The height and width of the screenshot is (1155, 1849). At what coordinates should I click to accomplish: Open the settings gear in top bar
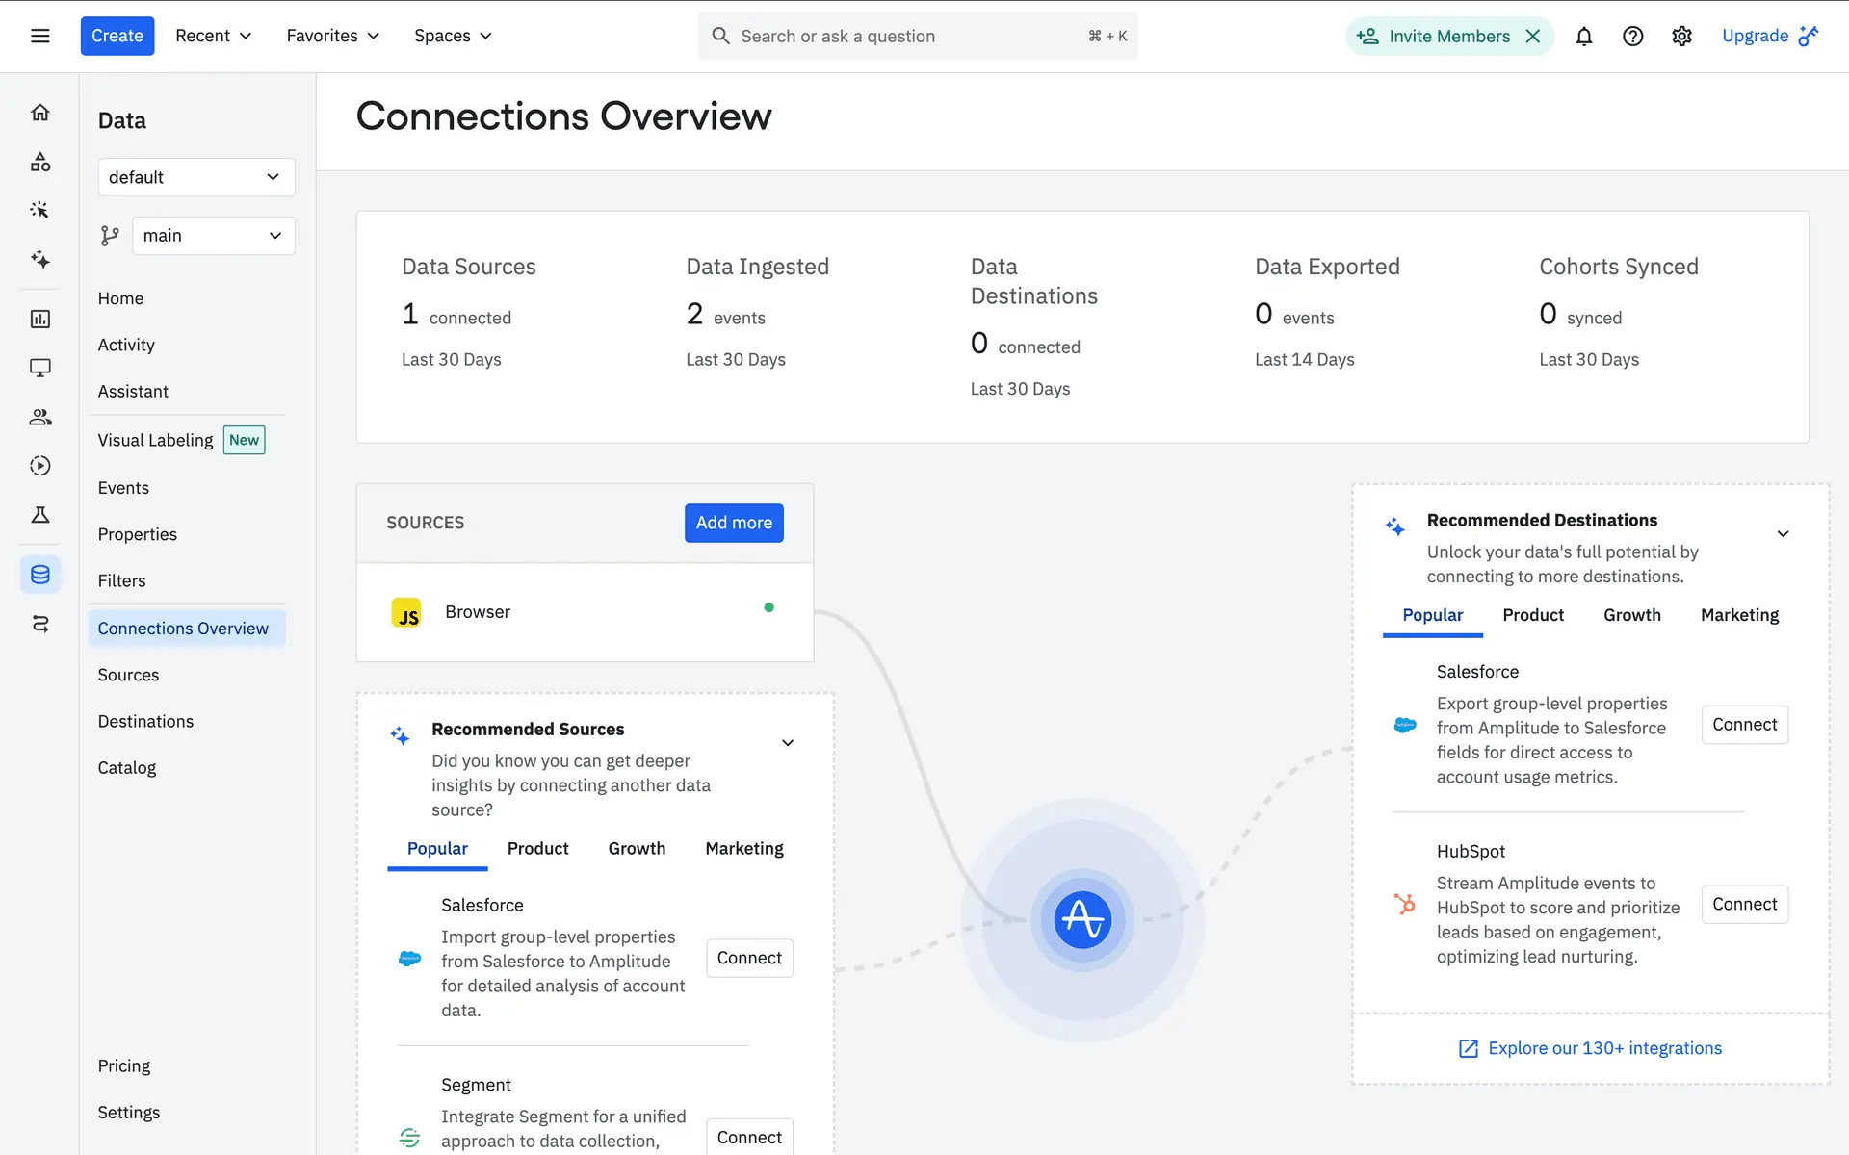pyautogui.click(x=1681, y=36)
